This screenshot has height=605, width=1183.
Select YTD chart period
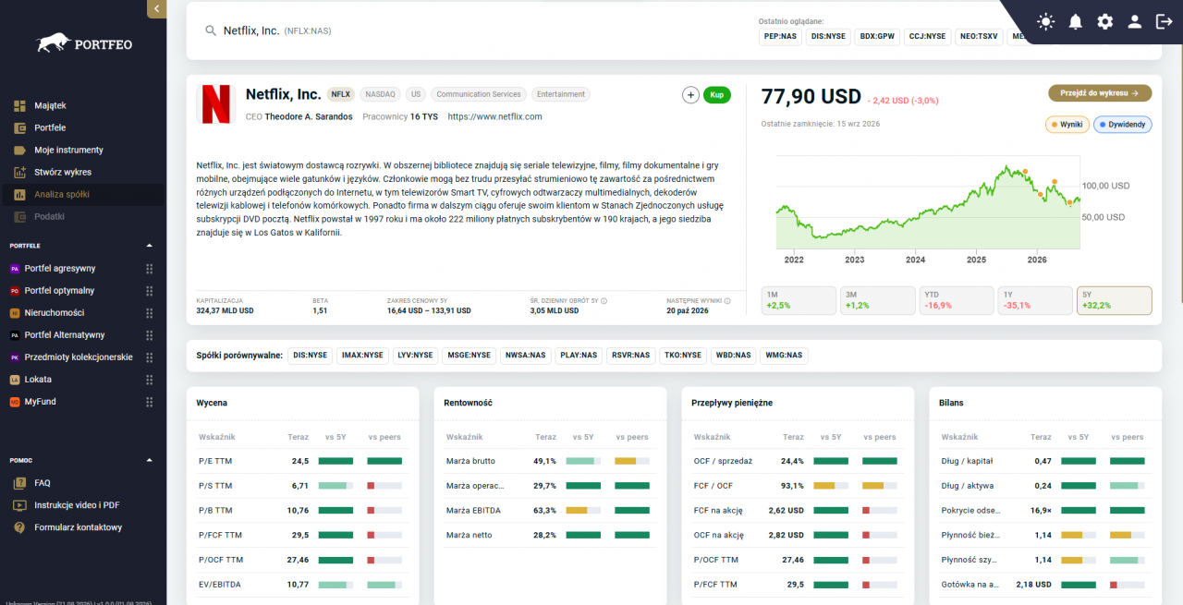click(956, 300)
